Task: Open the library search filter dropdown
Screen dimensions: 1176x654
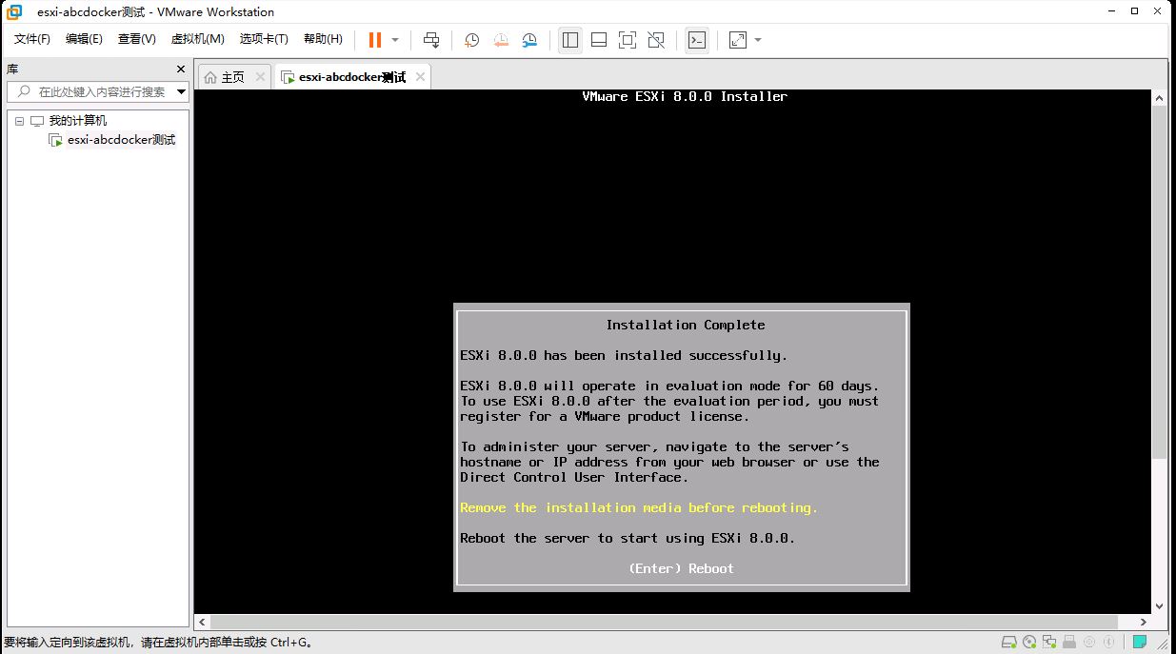Action: pos(181,91)
